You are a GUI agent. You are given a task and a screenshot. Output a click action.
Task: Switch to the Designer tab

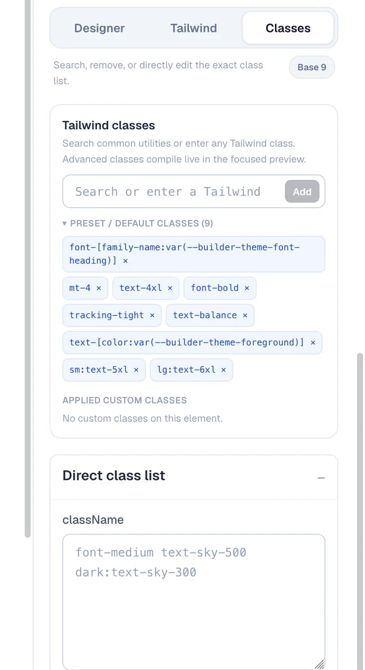(x=99, y=28)
